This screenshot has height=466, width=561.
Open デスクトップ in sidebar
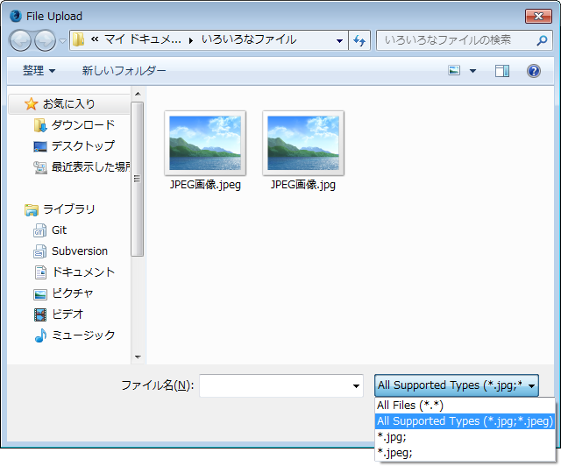[x=83, y=146]
